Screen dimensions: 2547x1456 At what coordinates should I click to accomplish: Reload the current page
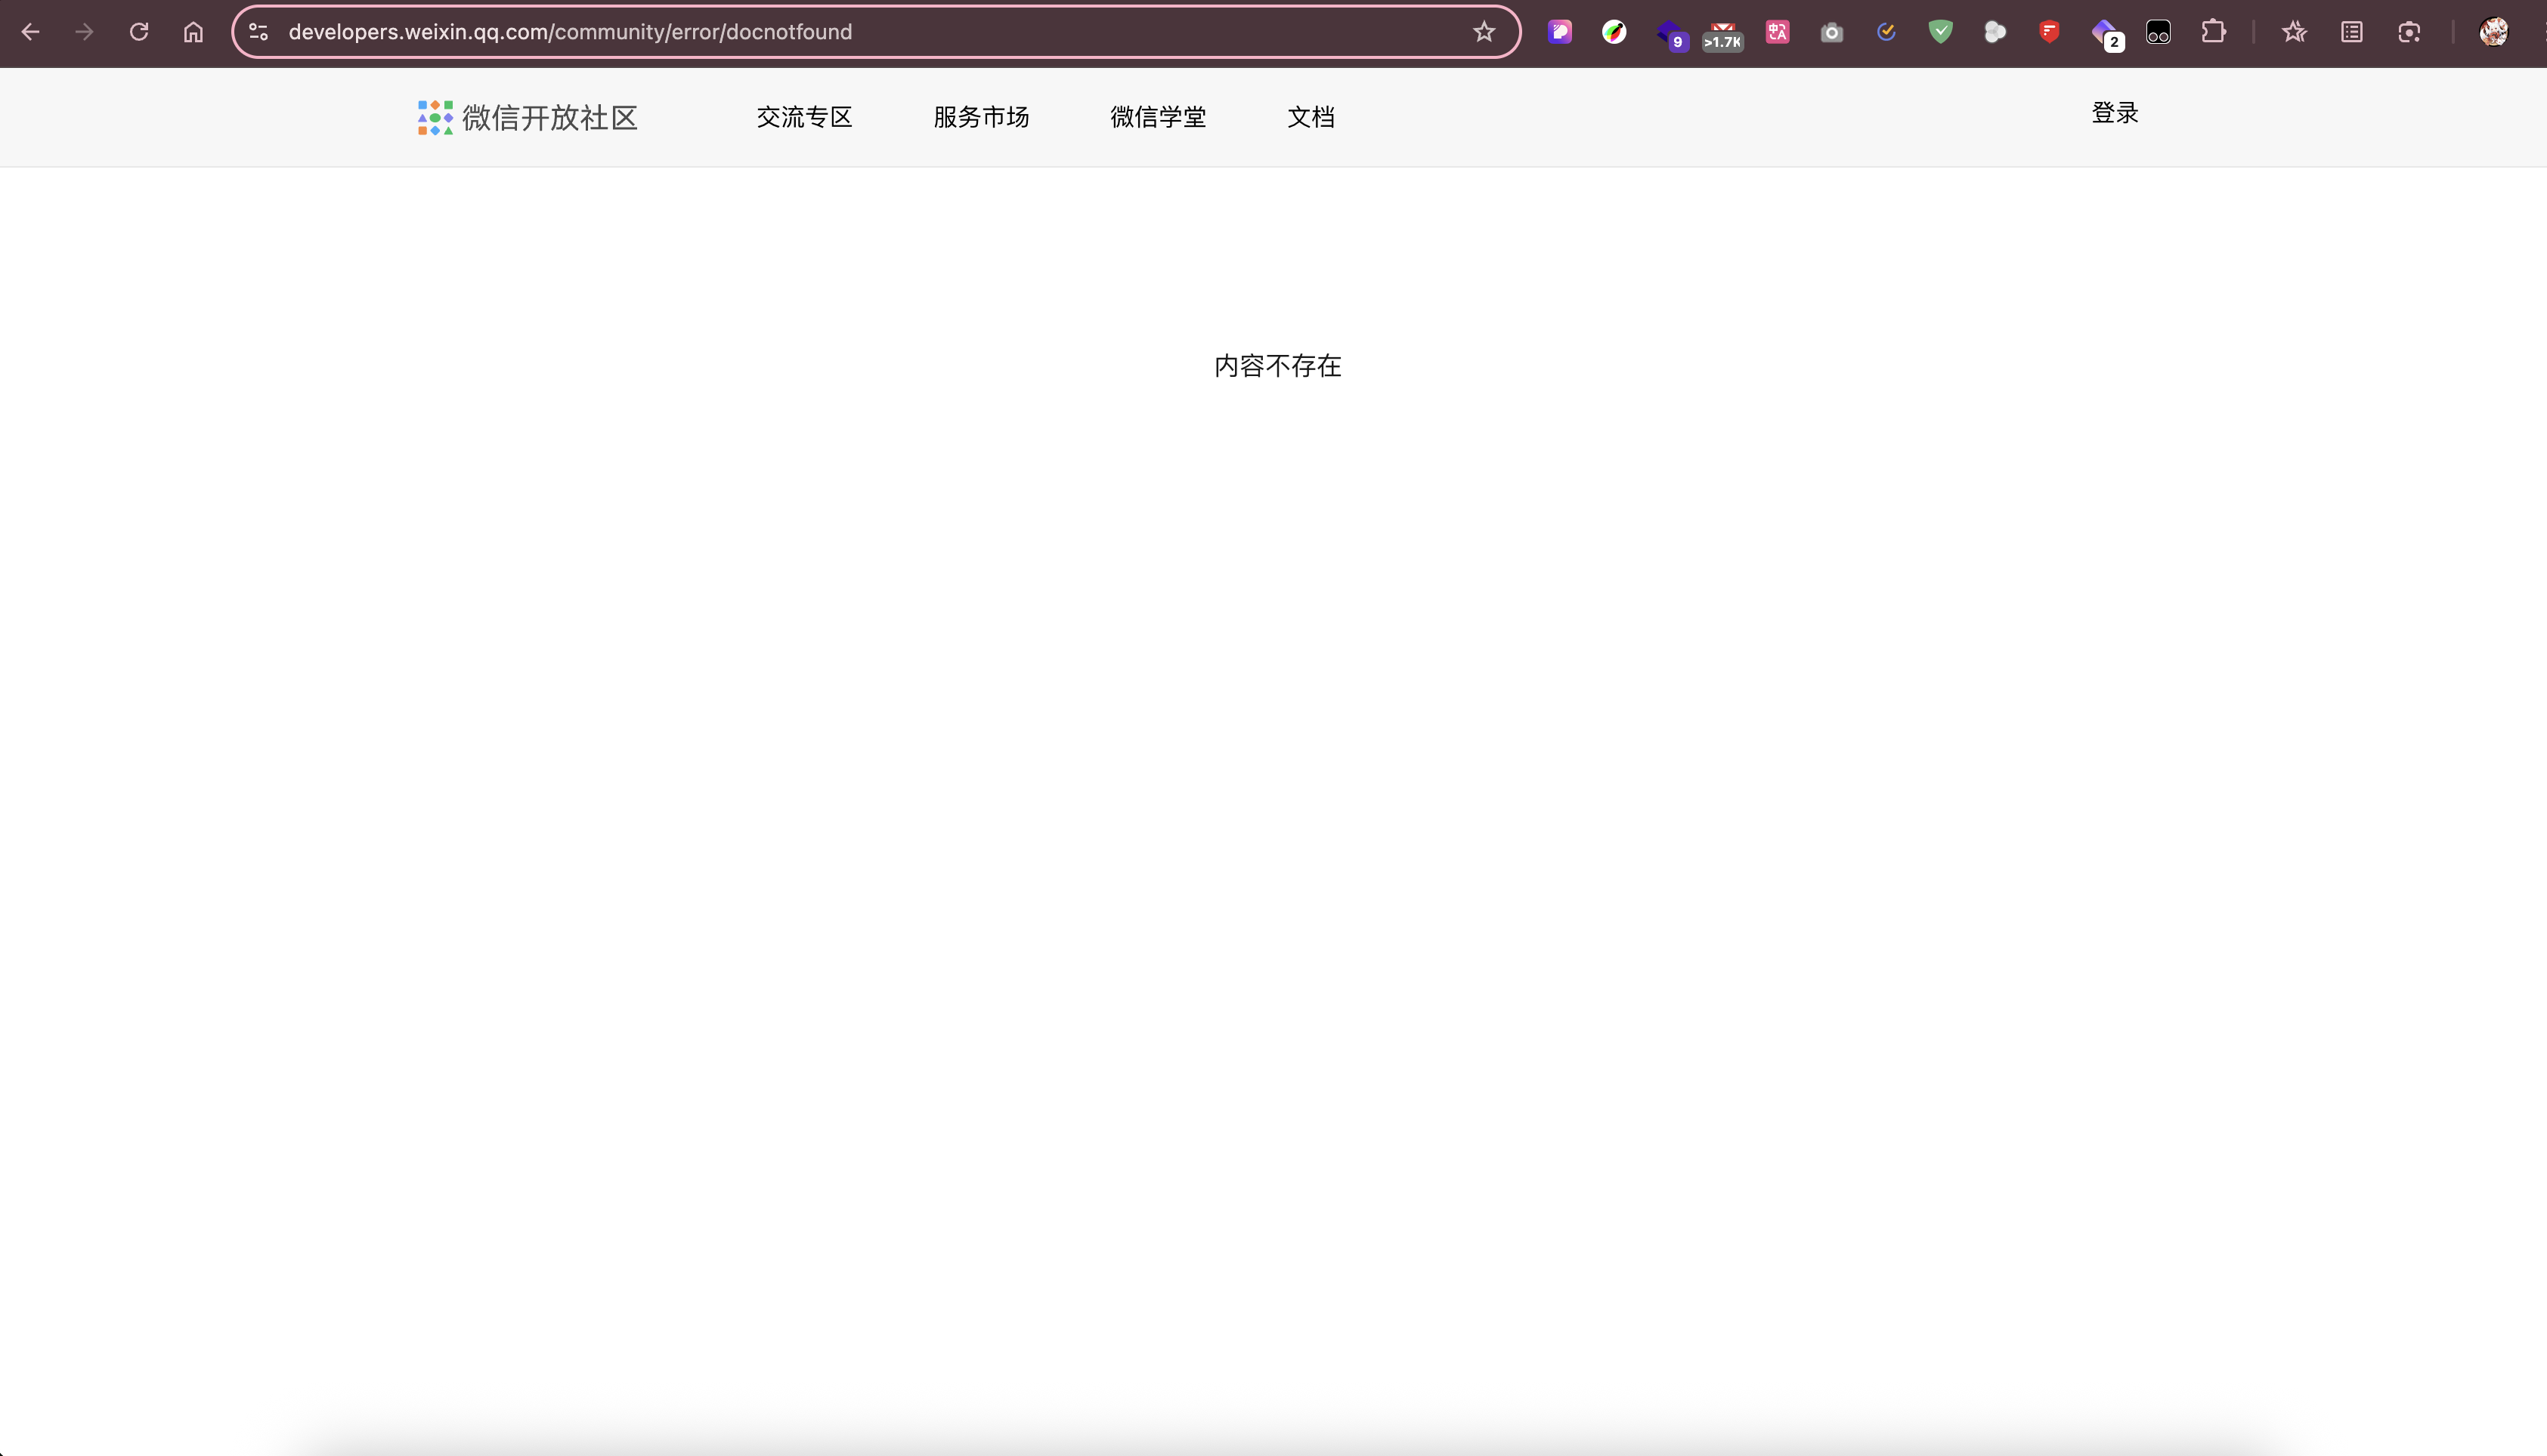(139, 32)
